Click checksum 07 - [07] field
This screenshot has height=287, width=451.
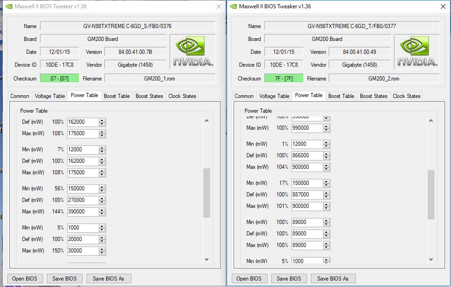60,78
